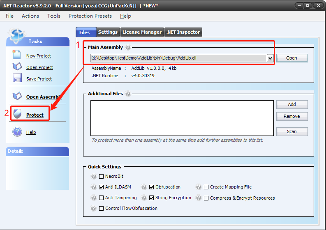Click the Main Assembly path field
Viewport: 326px width, 230px height.
(179, 58)
